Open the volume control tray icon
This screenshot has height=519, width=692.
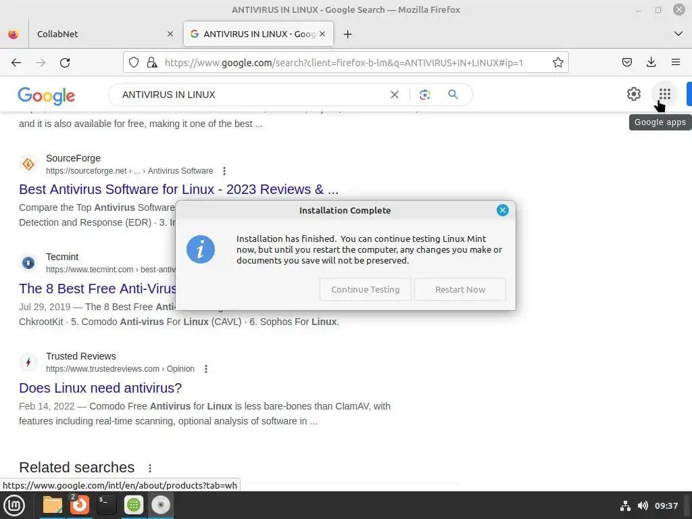(x=643, y=505)
